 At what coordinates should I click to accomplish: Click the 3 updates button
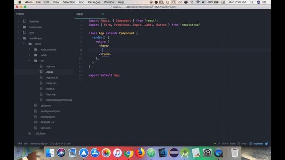[256, 144]
